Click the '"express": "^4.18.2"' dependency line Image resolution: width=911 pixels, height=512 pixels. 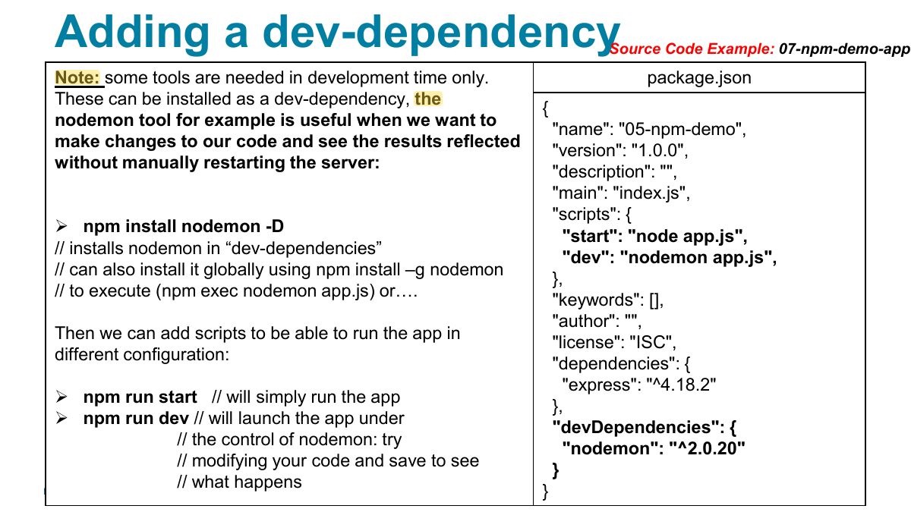click(x=639, y=385)
